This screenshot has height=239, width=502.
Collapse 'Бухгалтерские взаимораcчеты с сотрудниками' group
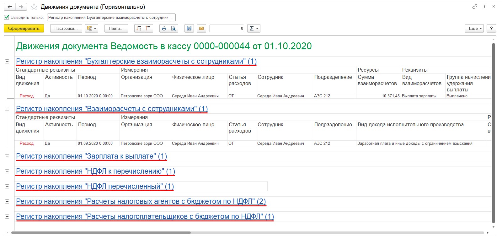coord(7,61)
